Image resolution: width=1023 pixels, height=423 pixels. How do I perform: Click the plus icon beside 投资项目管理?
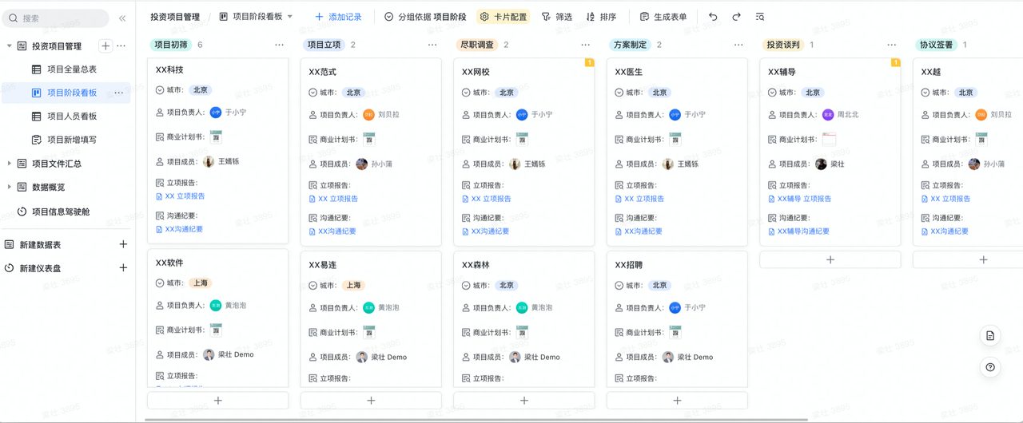tap(105, 46)
